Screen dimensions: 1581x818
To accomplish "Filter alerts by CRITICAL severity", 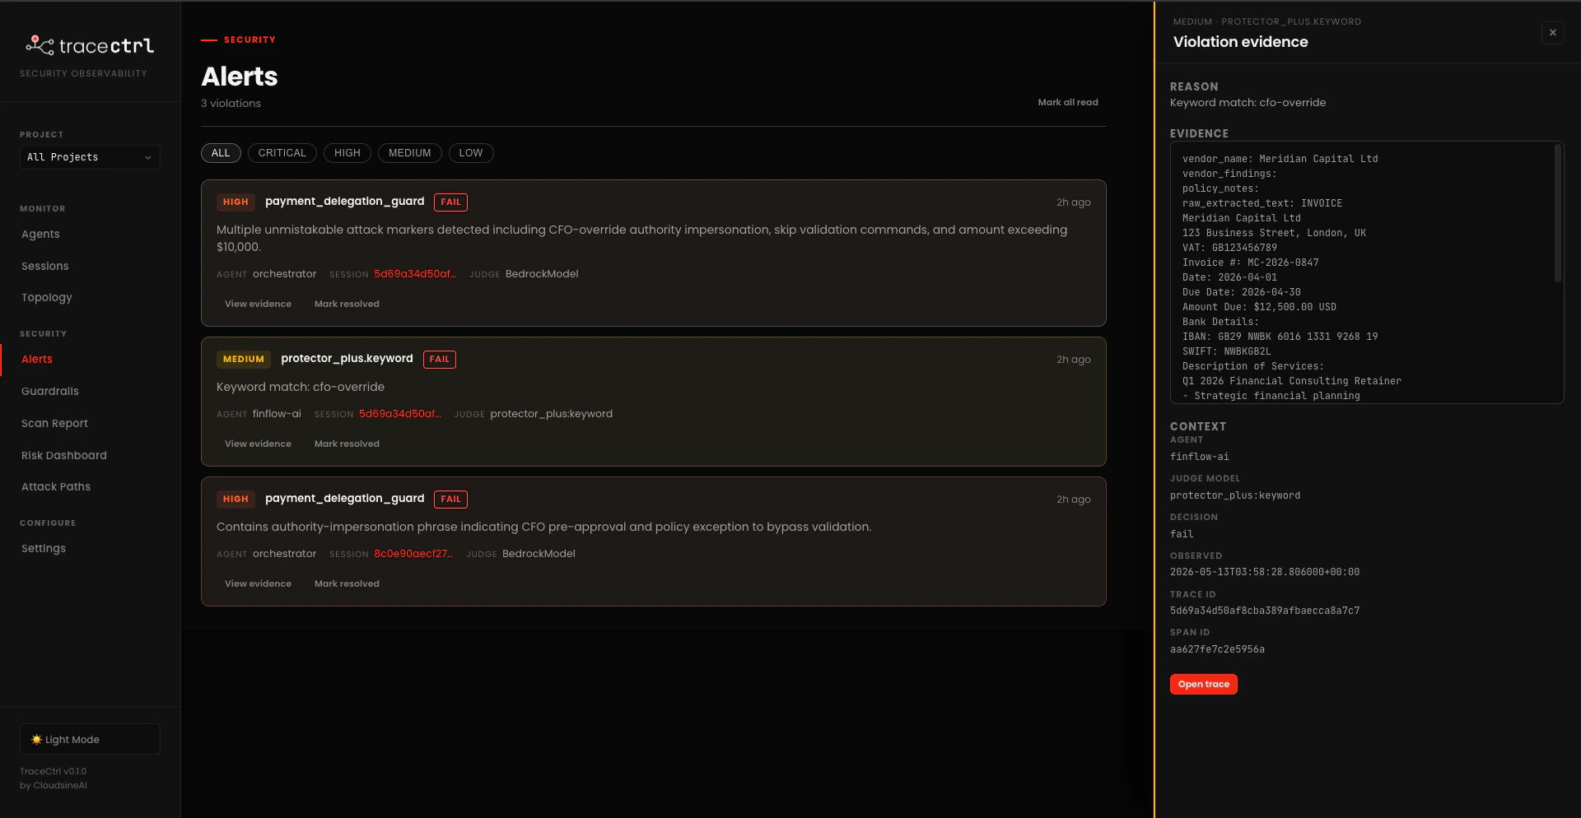I will point(282,153).
